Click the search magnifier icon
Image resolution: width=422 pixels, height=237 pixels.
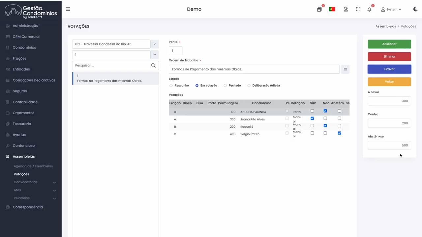(153, 65)
